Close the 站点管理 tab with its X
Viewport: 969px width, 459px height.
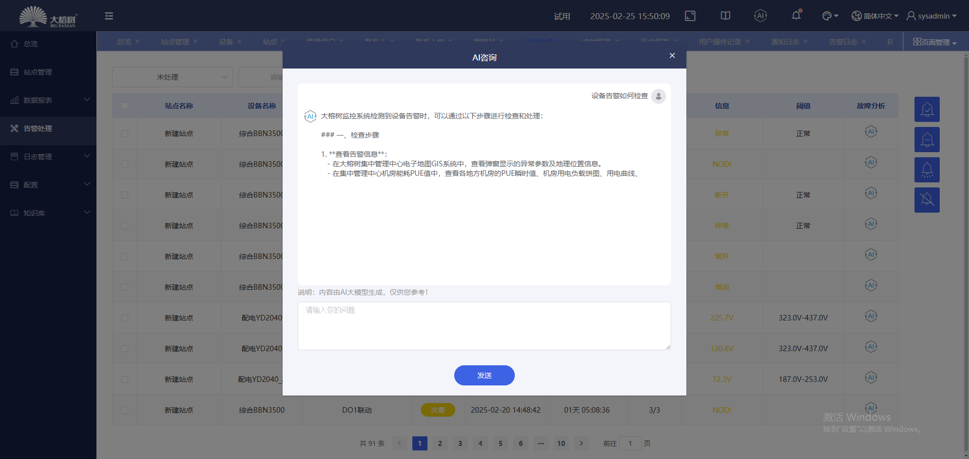[195, 41]
